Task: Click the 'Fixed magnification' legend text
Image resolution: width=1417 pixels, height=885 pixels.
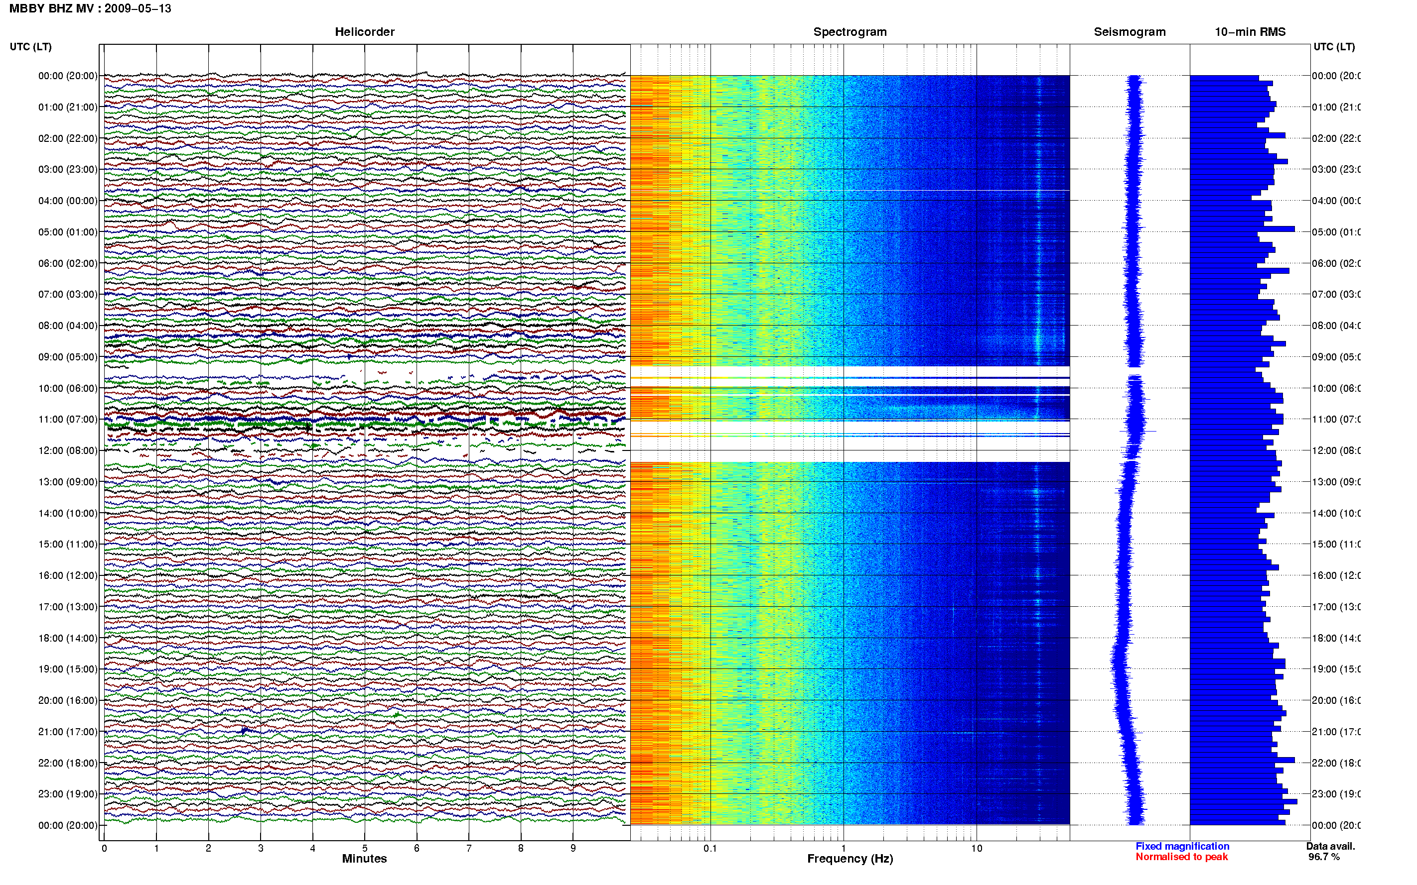Action: click(x=1182, y=846)
